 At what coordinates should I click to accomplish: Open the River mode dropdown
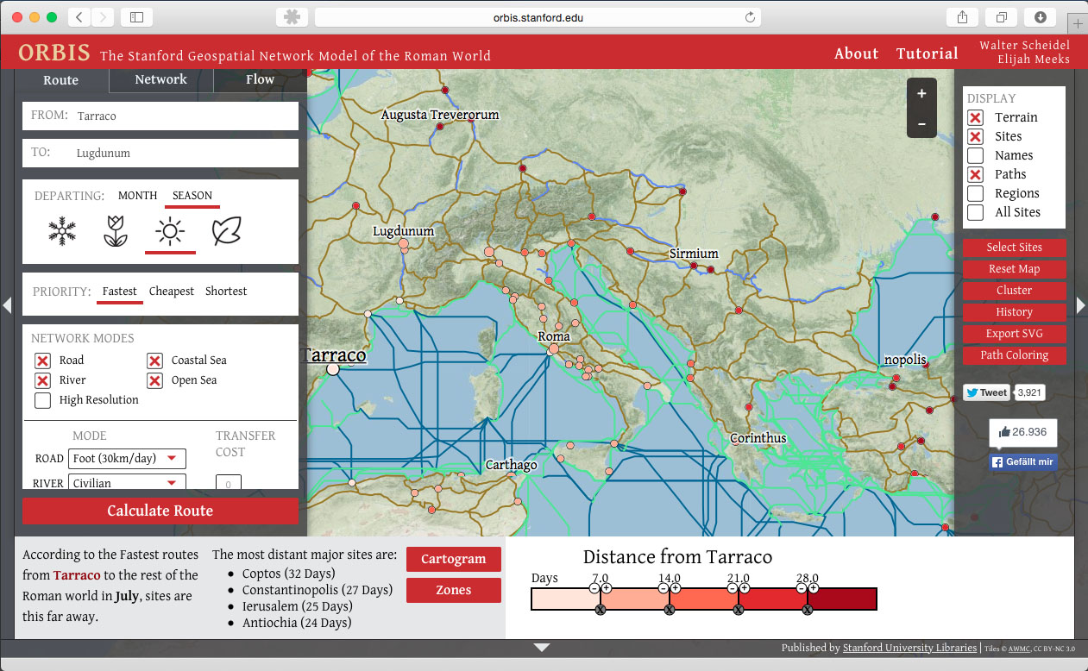click(127, 483)
